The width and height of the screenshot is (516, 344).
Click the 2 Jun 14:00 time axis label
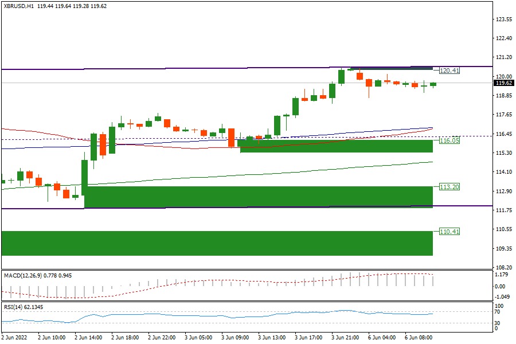[89, 338]
